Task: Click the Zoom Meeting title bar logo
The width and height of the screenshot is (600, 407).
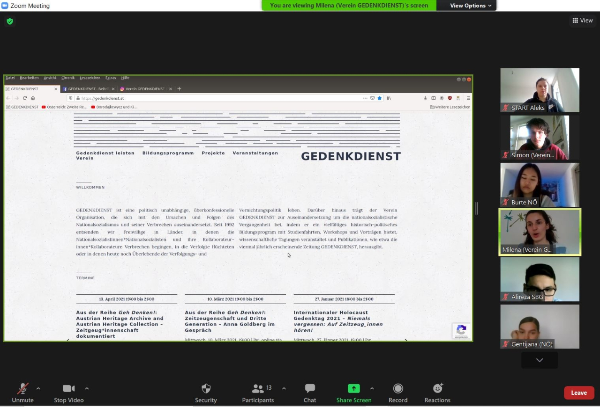Action: [5, 6]
